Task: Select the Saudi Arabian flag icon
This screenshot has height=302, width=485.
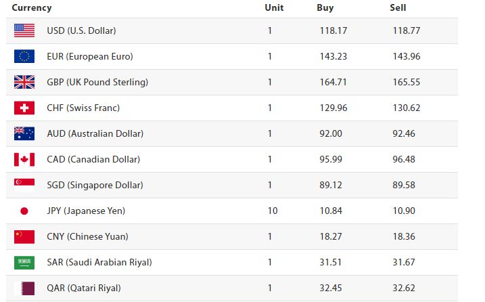Action: click(x=24, y=262)
